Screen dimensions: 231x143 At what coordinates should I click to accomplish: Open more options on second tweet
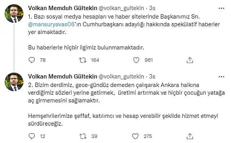click(x=221, y=77)
